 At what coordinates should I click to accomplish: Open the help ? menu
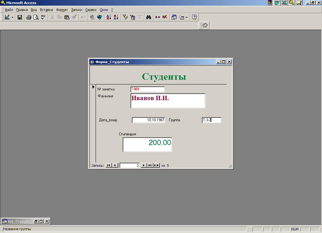pyautogui.click(x=112, y=10)
